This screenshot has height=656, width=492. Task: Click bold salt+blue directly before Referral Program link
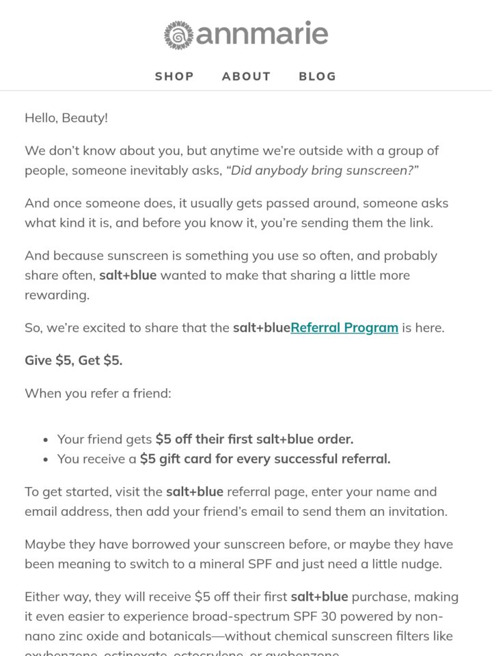click(262, 327)
